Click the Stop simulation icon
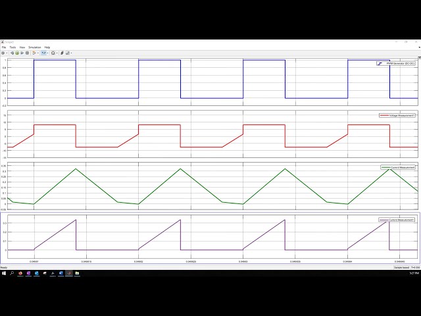 pyautogui.click(x=27, y=53)
